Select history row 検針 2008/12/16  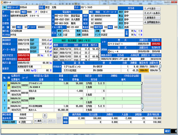click(x=76, y=53)
